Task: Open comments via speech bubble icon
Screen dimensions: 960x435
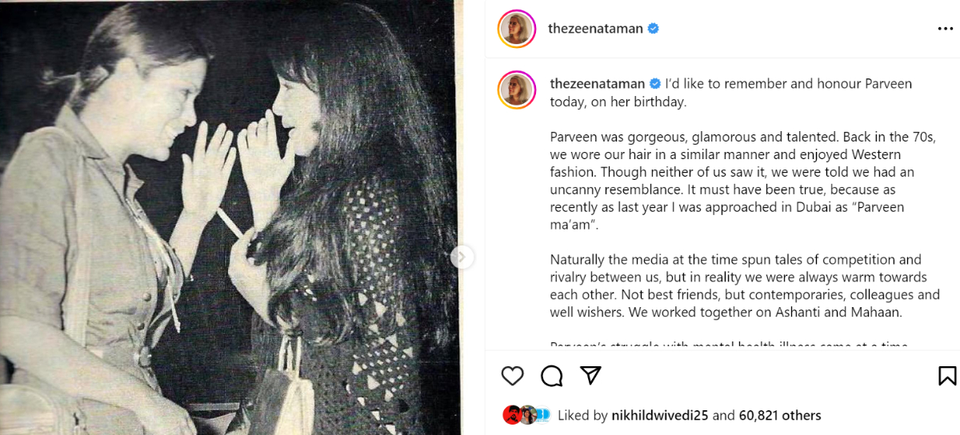Action: [551, 376]
